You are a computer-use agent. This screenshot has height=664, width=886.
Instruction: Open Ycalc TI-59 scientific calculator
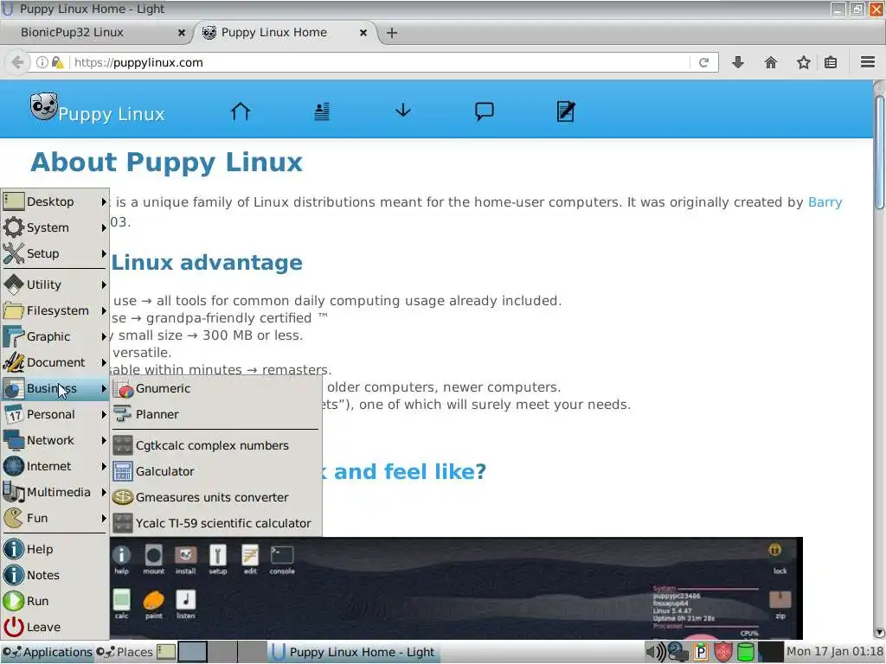[215, 523]
